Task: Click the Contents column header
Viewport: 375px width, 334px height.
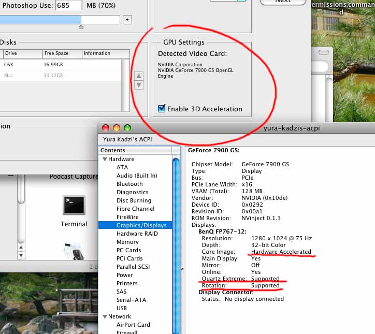Action: (135, 150)
